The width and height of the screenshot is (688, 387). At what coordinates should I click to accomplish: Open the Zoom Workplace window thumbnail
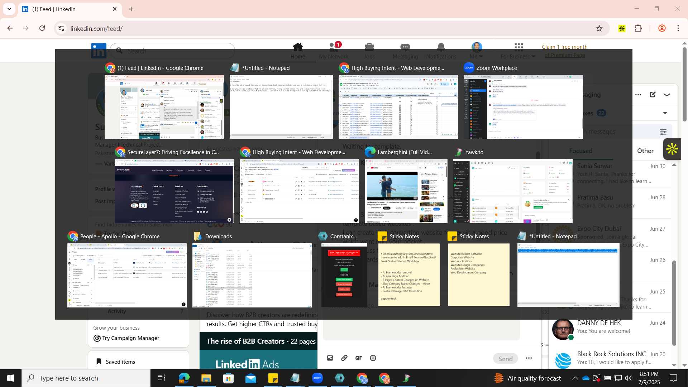pos(523,107)
